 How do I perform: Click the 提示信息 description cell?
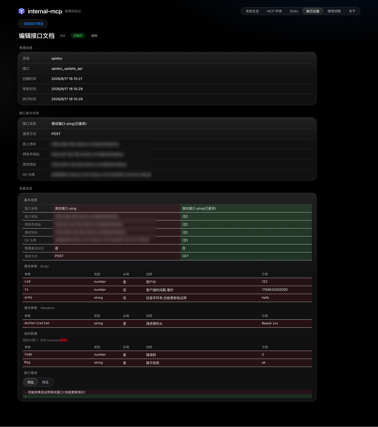(x=153, y=363)
